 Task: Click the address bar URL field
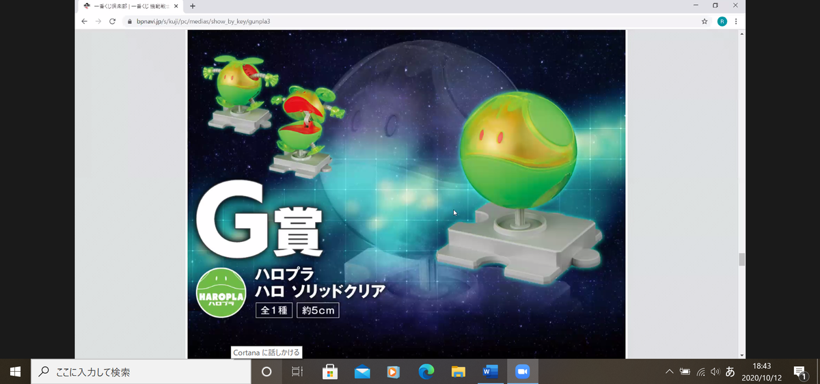tap(410, 21)
